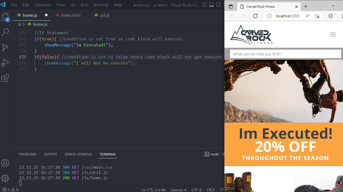Screen dimensions: 343x192
Task: Open the Run menu
Action: (x=84, y=5)
